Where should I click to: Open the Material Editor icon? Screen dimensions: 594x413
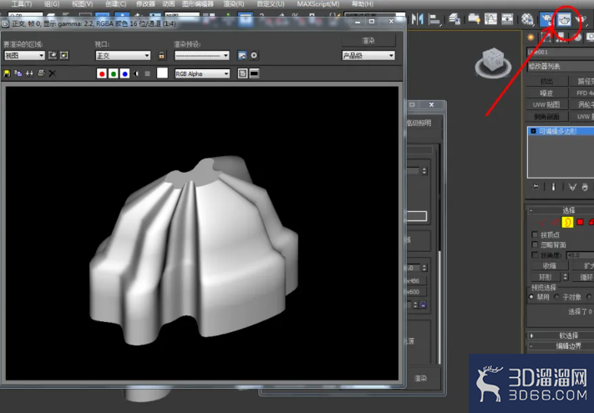pyautogui.click(x=527, y=18)
